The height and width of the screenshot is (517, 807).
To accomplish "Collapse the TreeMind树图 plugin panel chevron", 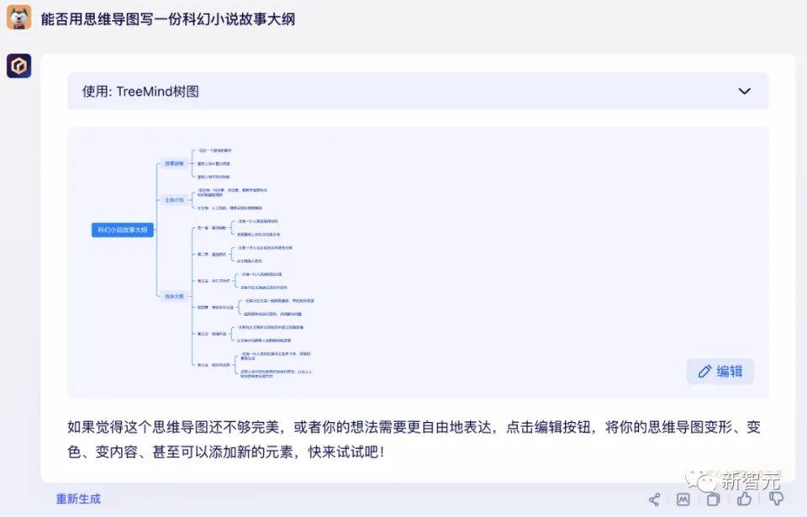I will pyautogui.click(x=744, y=92).
